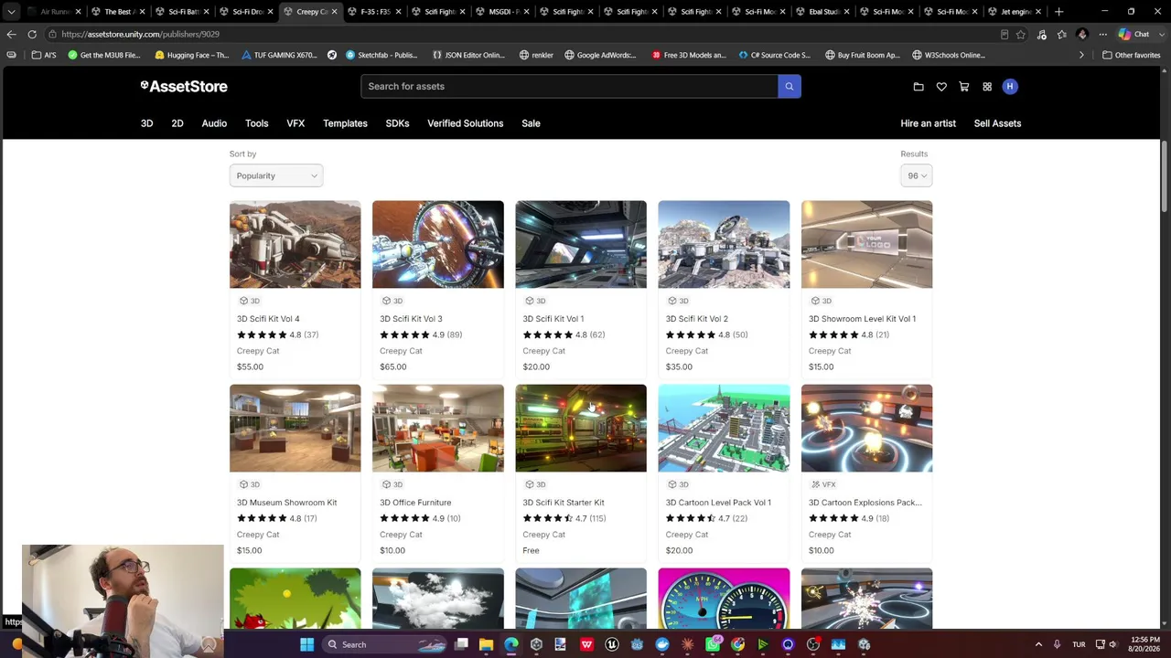This screenshot has width=1171, height=658.
Task: Open My Assets folder icon
Action: [919, 87]
